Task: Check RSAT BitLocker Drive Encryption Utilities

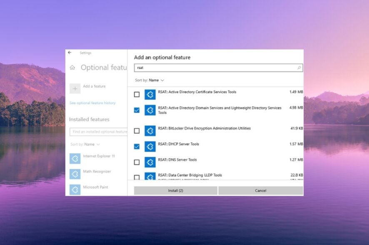Action: click(x=137, y=131)
